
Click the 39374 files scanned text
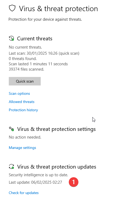[x=27, y=69]
